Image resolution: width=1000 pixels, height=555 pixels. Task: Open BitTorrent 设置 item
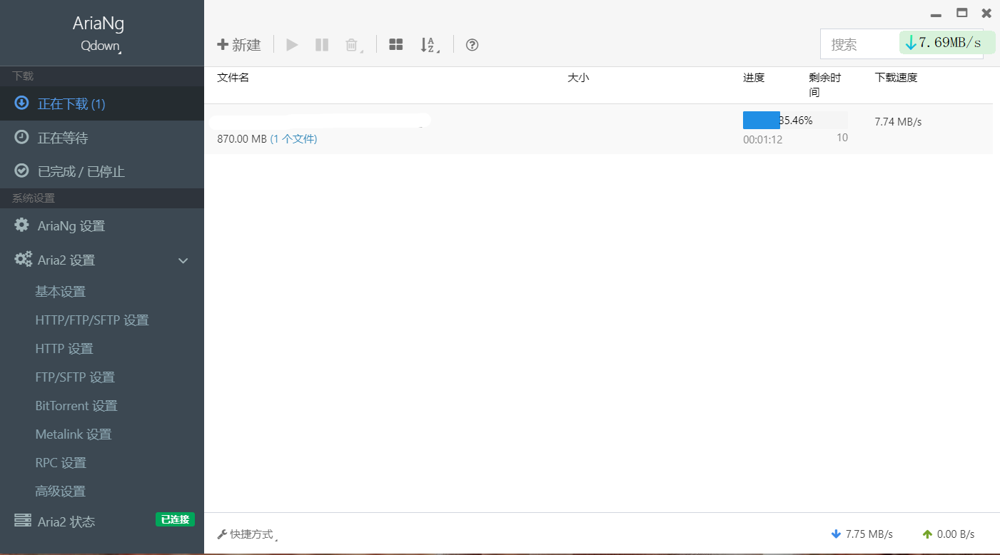(76, 406)
